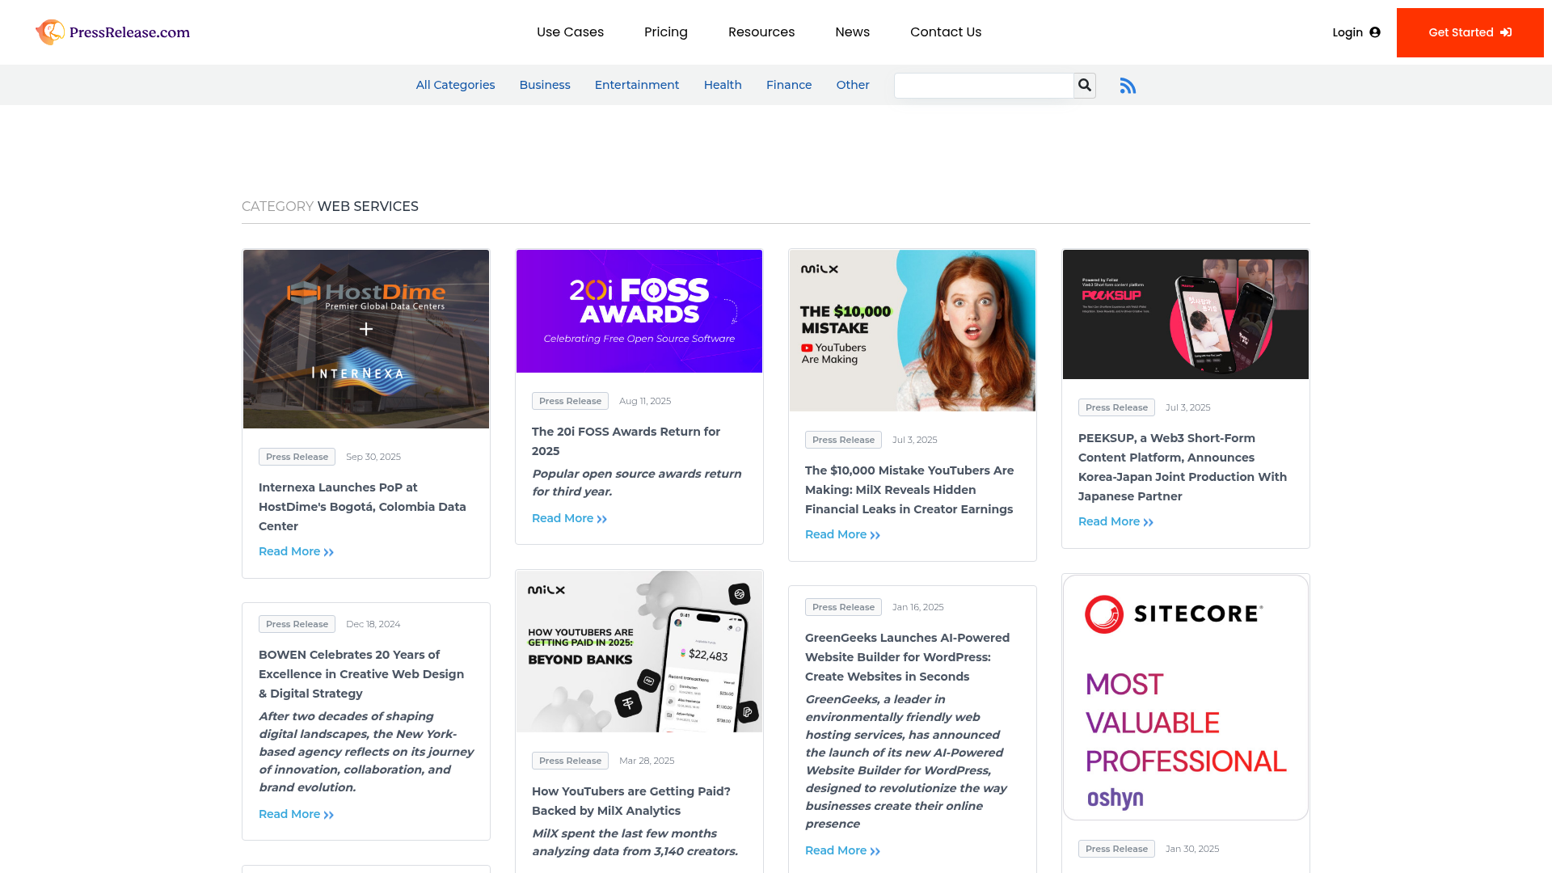This screenshot has height=873, width=1552.
Task: Select the Other category
Action: (853, 85)
